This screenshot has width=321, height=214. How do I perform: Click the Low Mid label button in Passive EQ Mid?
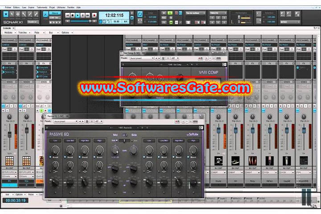[70, 140]
